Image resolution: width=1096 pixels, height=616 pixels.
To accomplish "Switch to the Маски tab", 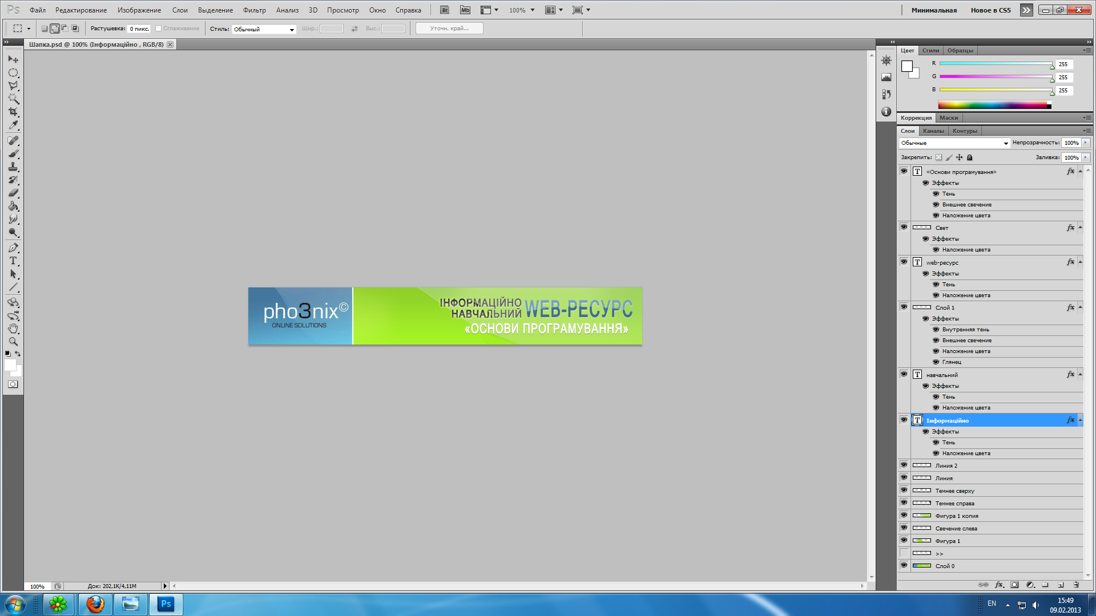I will tap(949, 118).
